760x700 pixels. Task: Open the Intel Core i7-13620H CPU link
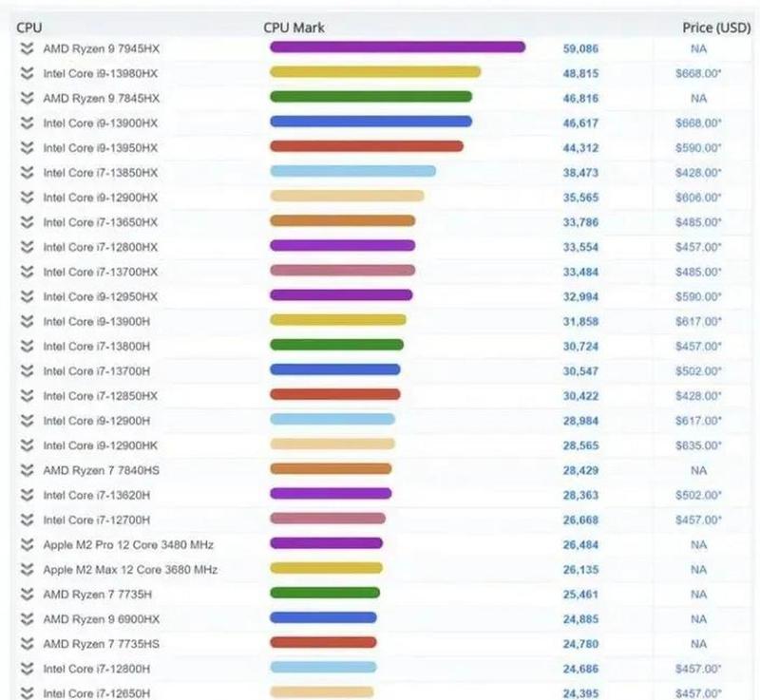(x=97, y=495)
